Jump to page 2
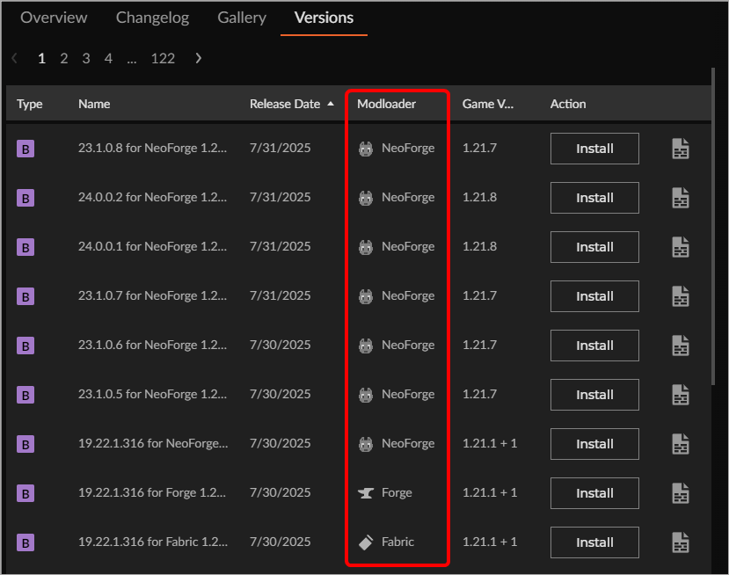Screen dimensions: 729x575 pyautogui.click(x=64, y=59)
